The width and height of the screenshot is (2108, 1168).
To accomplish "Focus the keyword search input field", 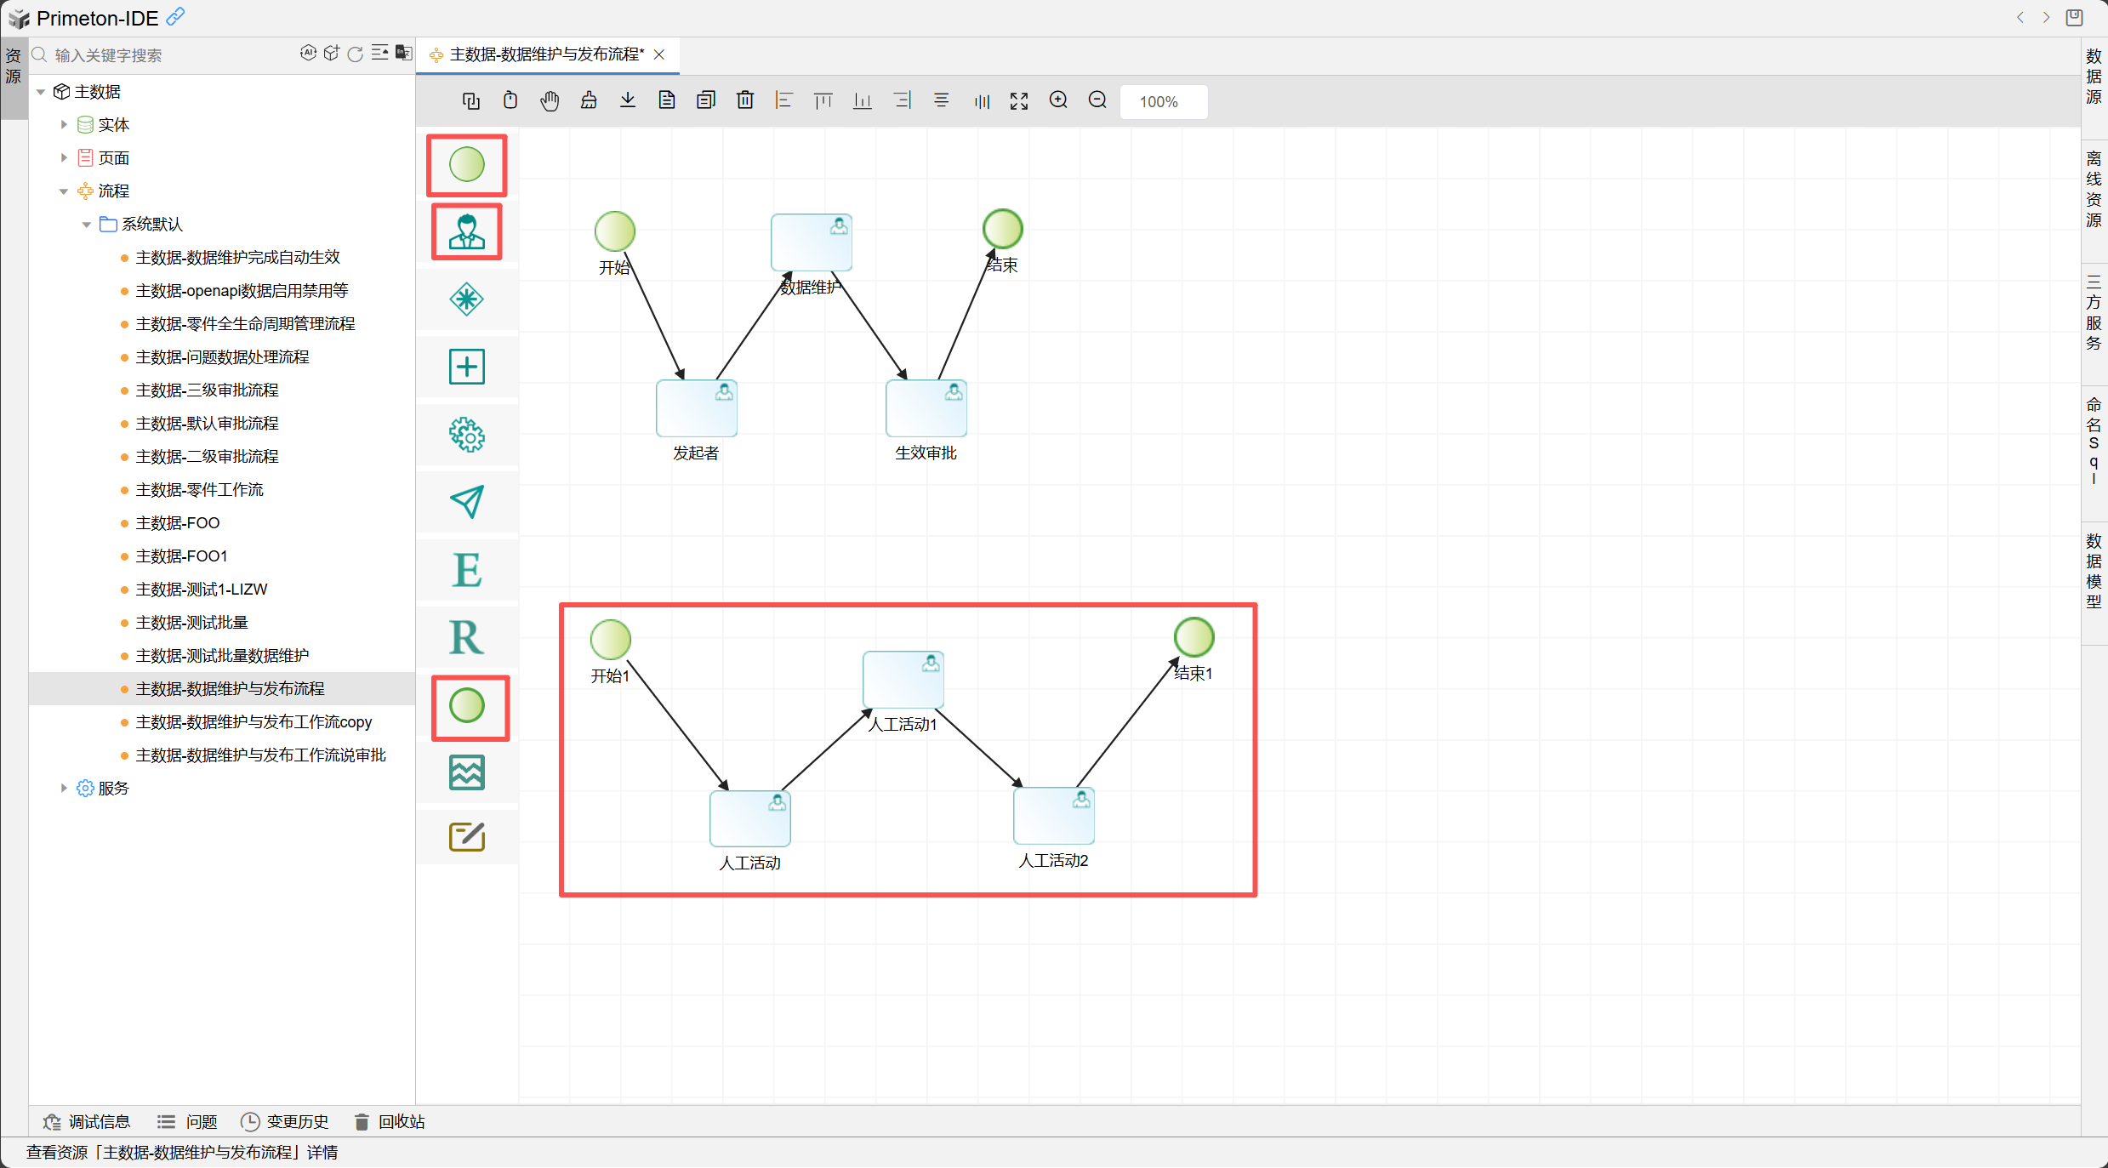I will (170, 55).
